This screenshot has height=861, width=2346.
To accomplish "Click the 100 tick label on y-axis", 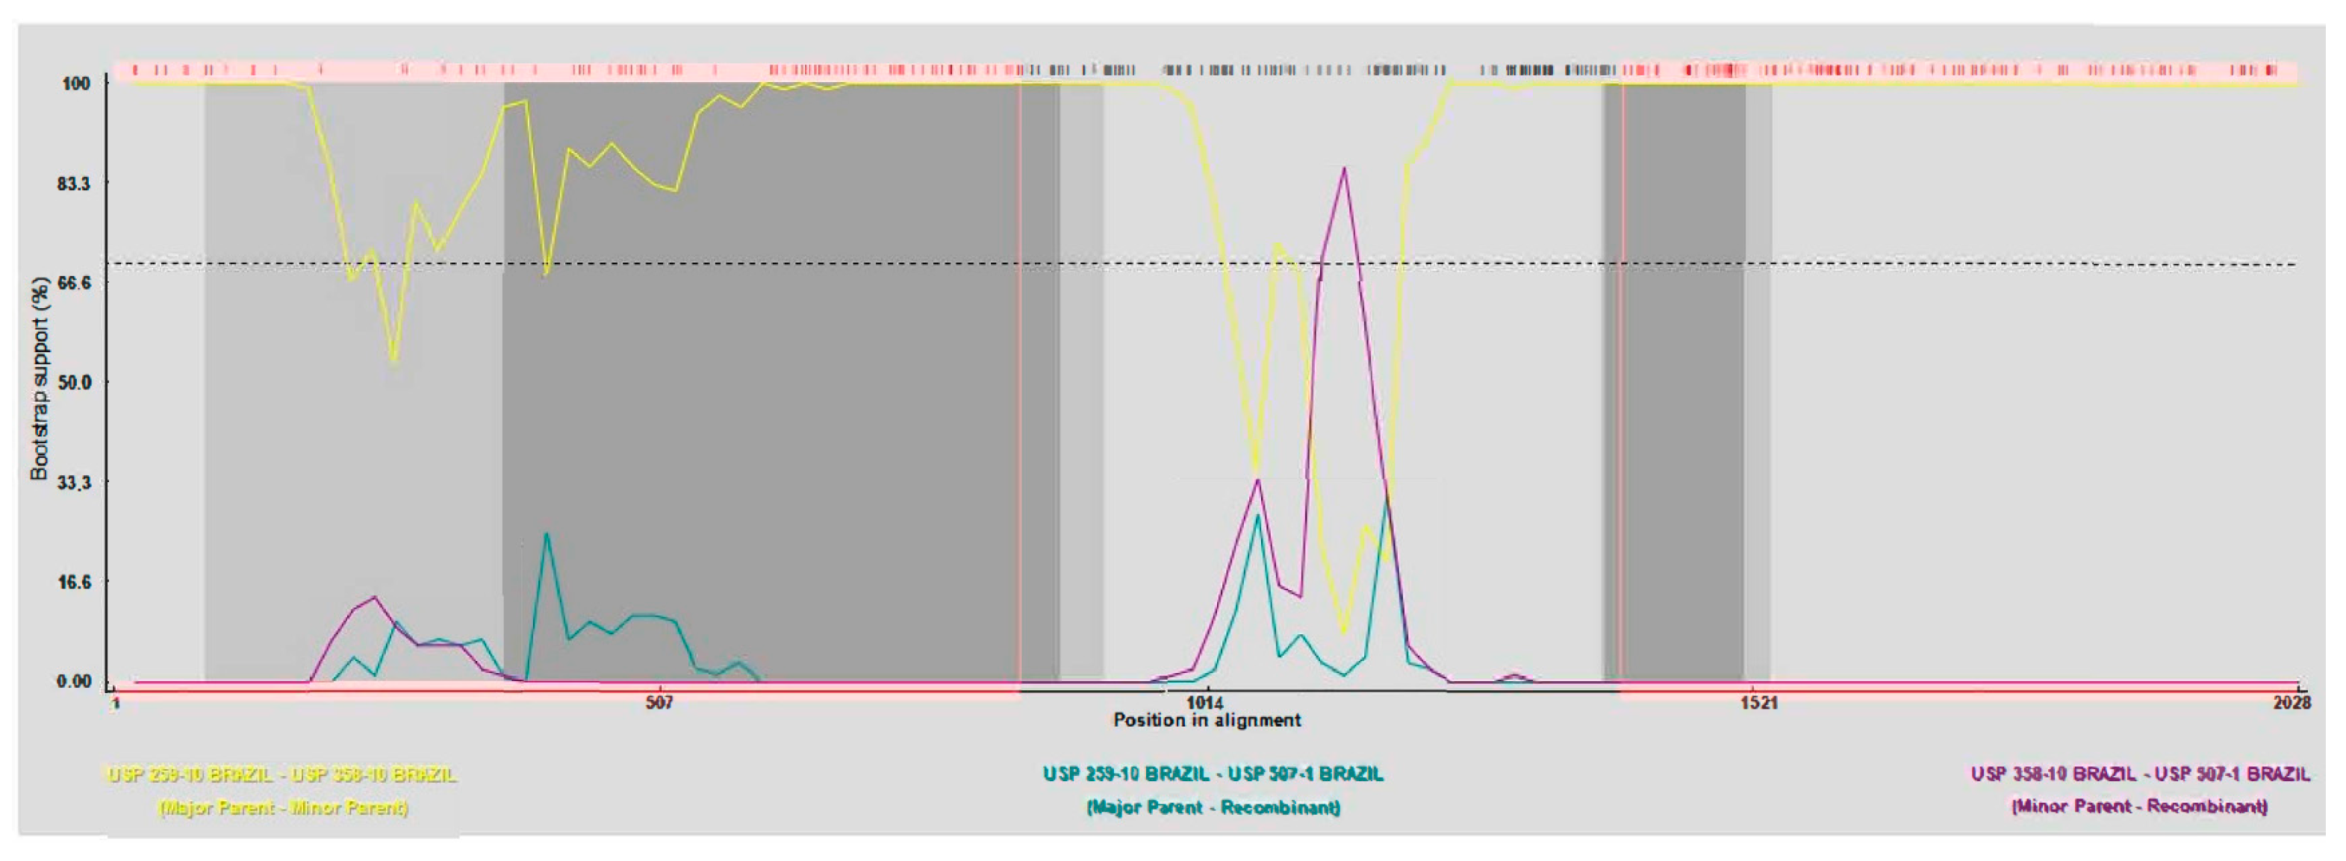I will [76, 84].
